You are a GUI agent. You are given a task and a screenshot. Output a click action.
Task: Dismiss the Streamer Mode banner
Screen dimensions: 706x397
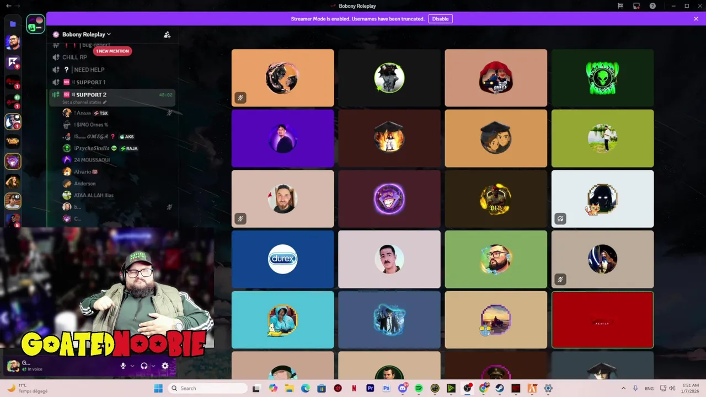pos(696,19)
